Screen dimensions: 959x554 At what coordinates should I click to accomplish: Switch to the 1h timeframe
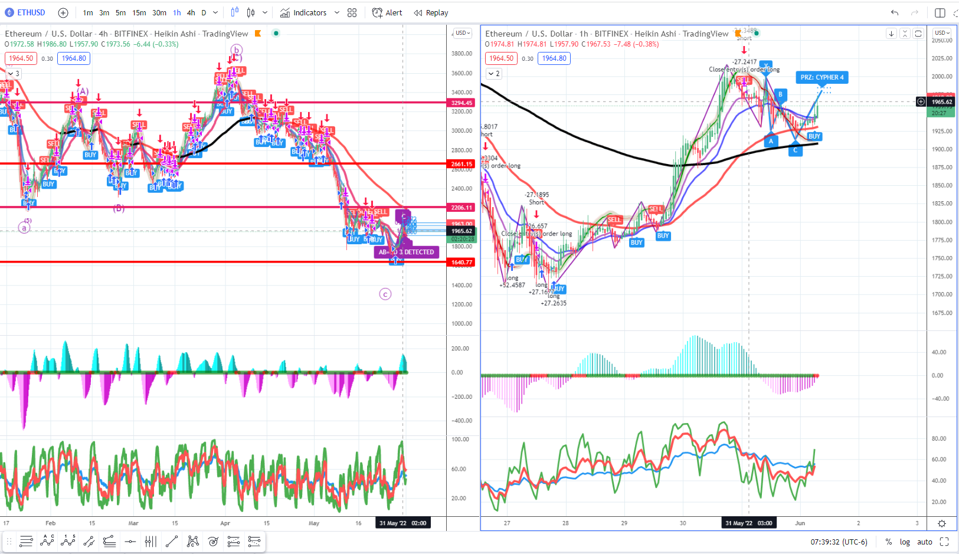(x=177, y=12)
